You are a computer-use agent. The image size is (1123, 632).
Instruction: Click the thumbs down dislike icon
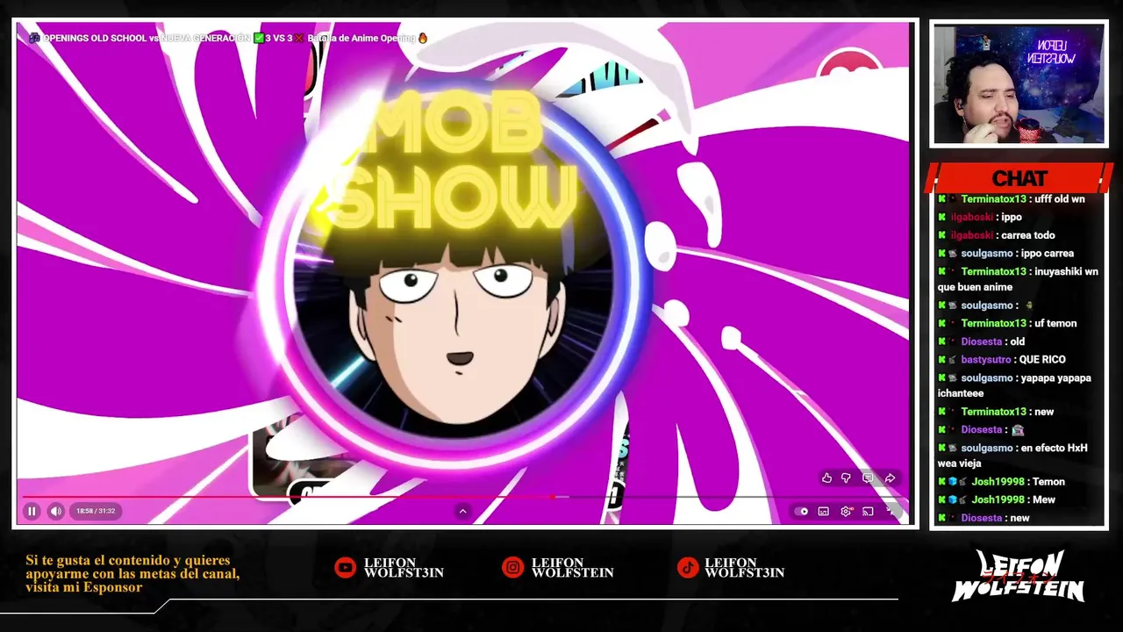click(x=847, y=478)
